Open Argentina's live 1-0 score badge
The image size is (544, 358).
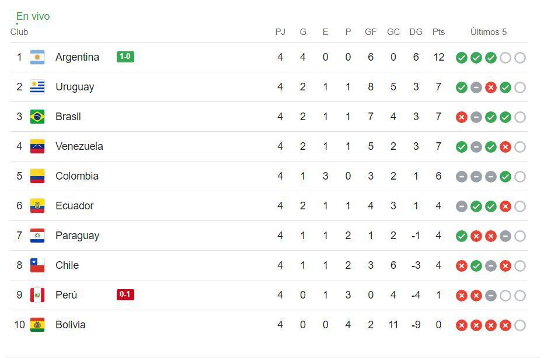[x=125, y=57]
